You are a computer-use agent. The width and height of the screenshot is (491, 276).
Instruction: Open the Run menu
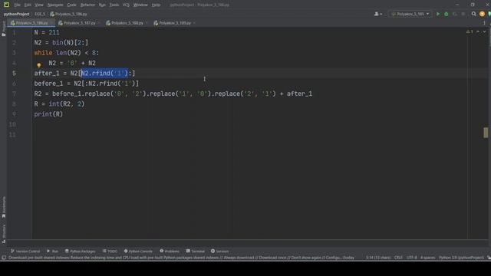(x=102, y=5)
